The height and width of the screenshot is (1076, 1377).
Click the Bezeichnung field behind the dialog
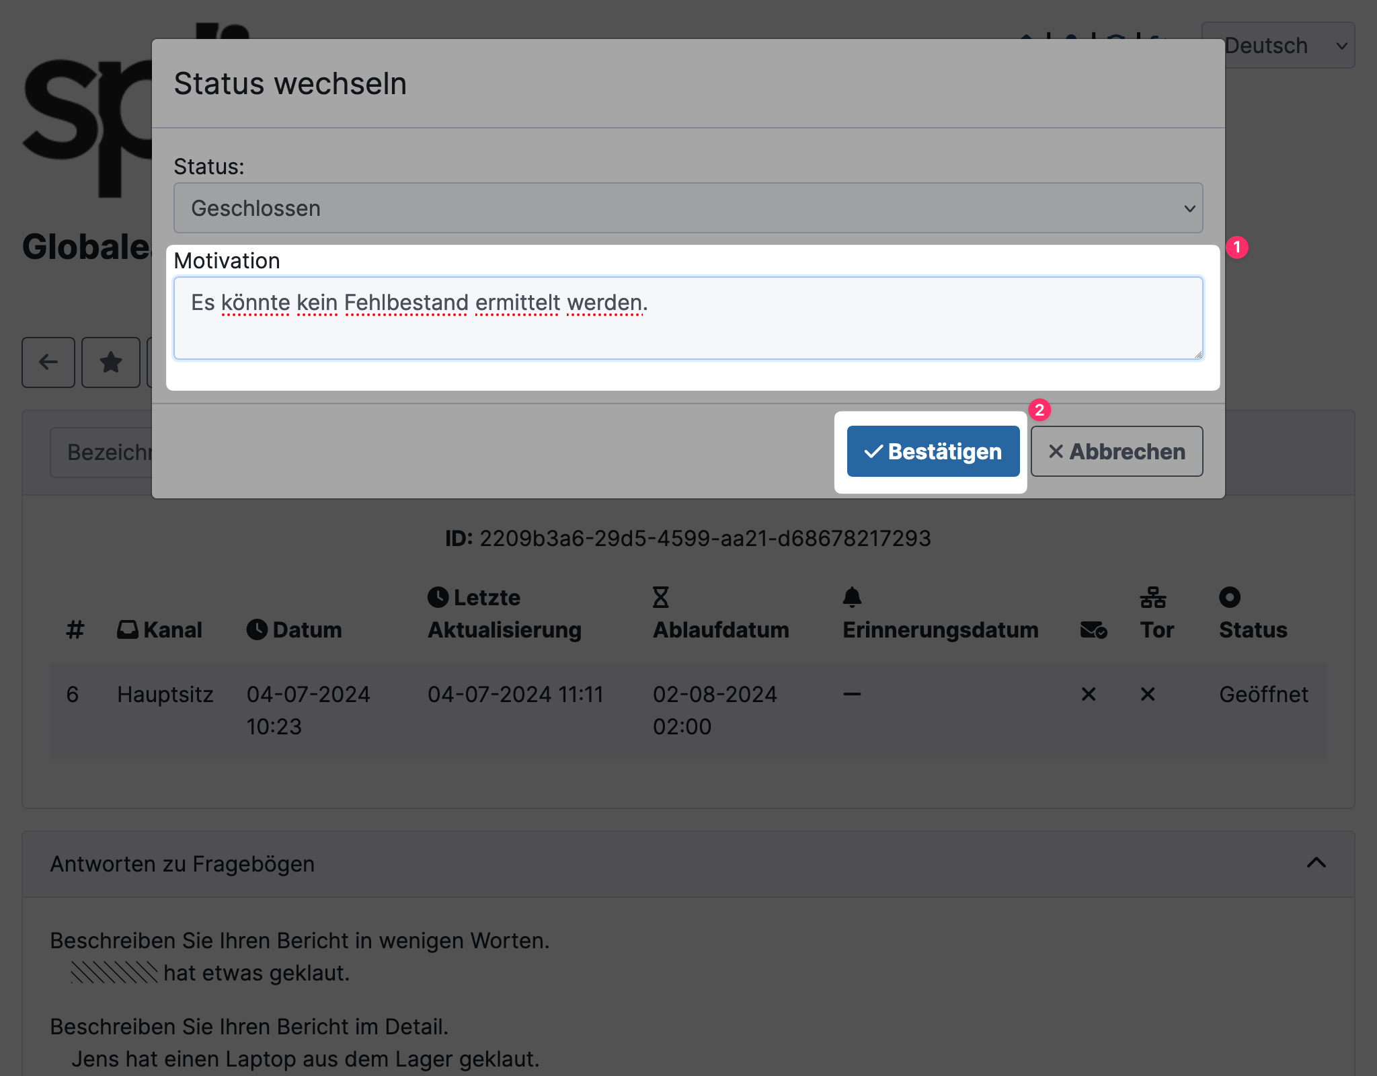pyautogui.click(x=102, y=453)
